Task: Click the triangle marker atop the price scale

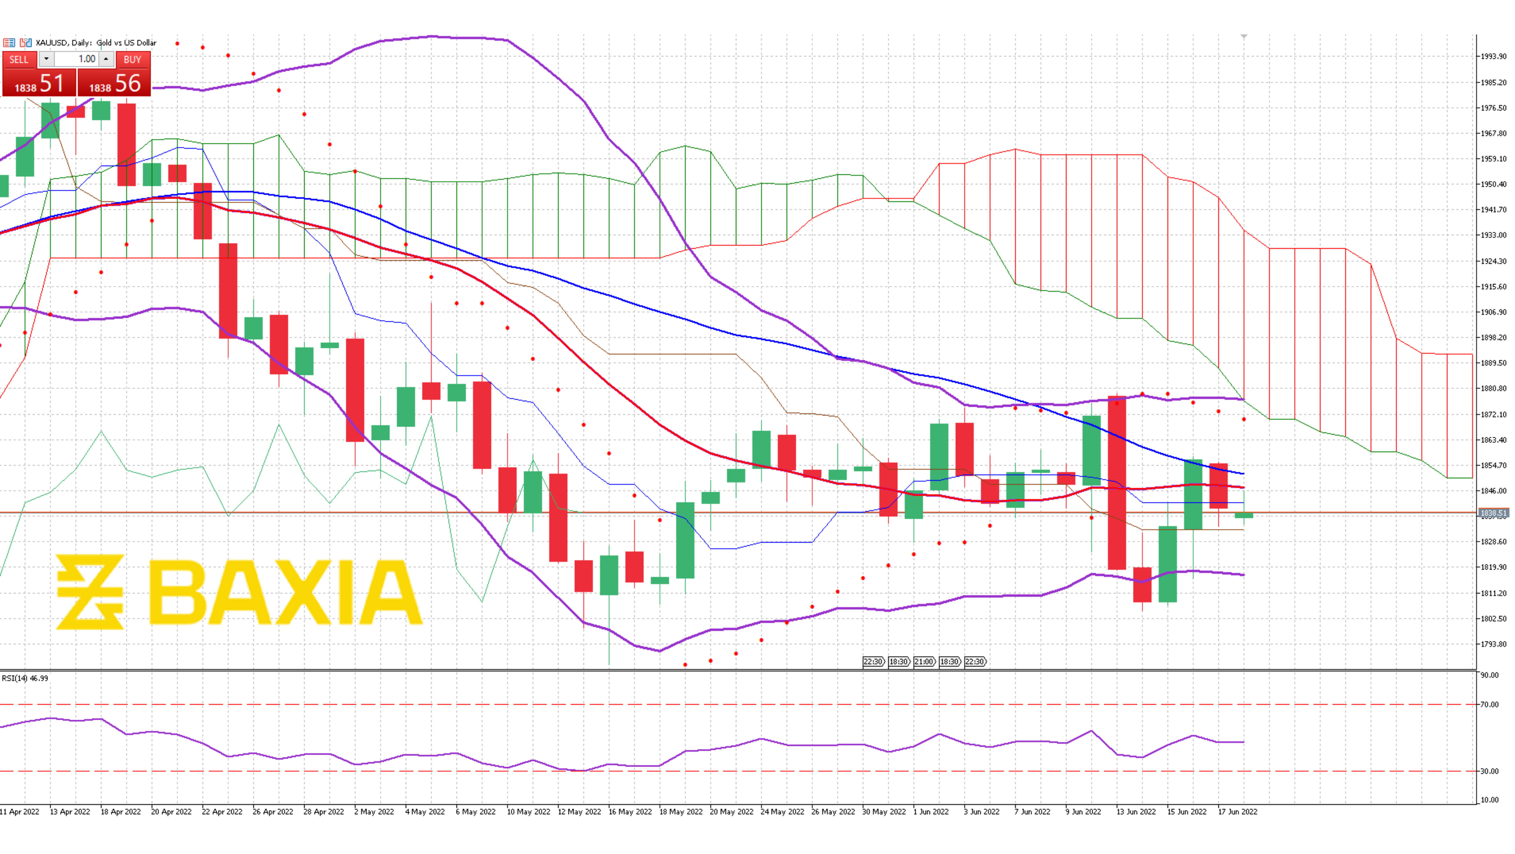Action: (1243, 36)
